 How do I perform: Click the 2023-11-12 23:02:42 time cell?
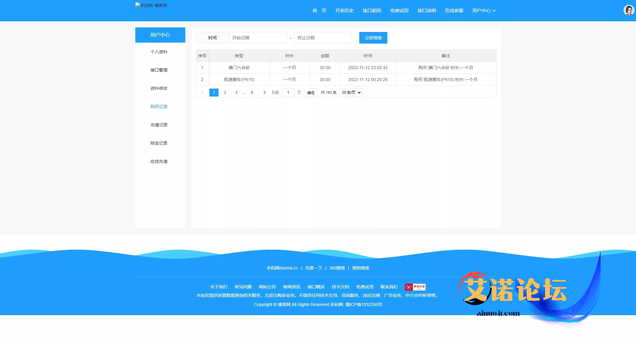pyautogui.click(x=368, y=68)
